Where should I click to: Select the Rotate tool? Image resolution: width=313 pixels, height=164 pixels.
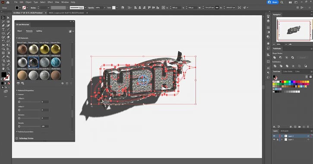[3, 41]
